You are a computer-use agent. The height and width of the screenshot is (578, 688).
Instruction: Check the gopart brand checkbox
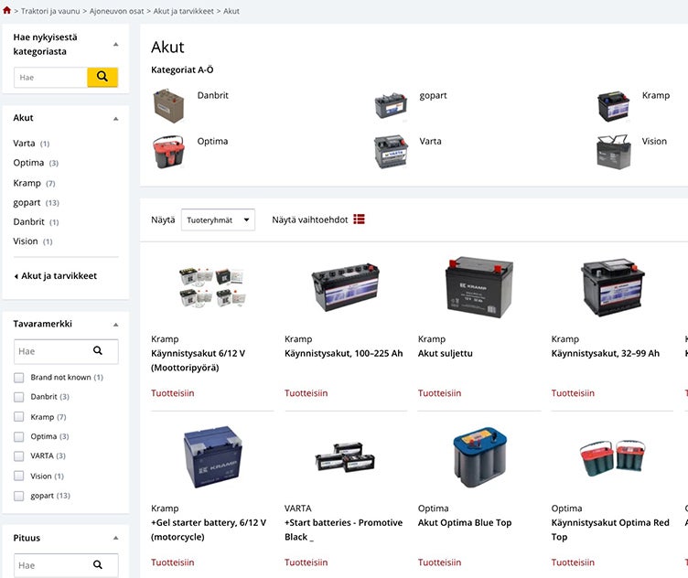click(19, 496)
